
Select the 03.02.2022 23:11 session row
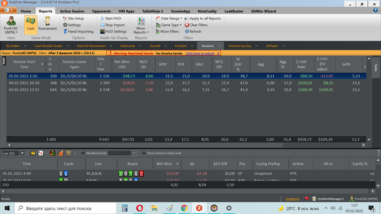click(186, 90)
